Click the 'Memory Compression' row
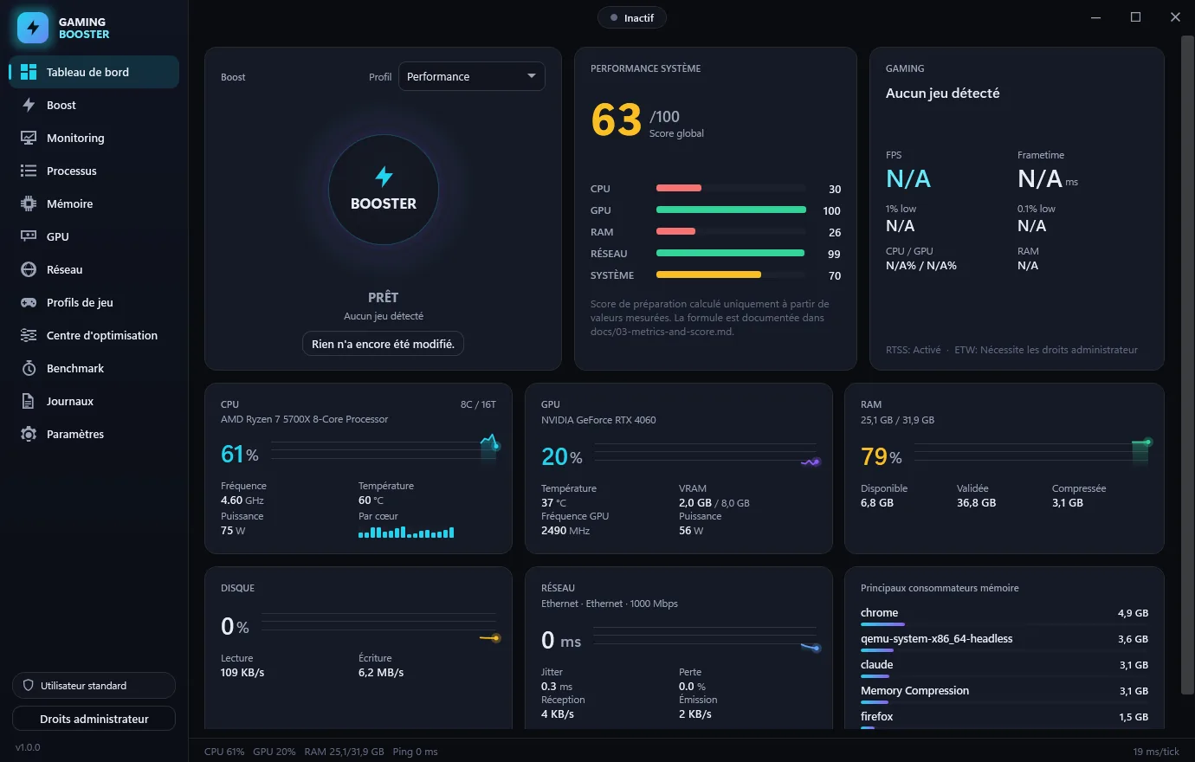Screen dimensions: 1195x762 [x=1004, y=694]
